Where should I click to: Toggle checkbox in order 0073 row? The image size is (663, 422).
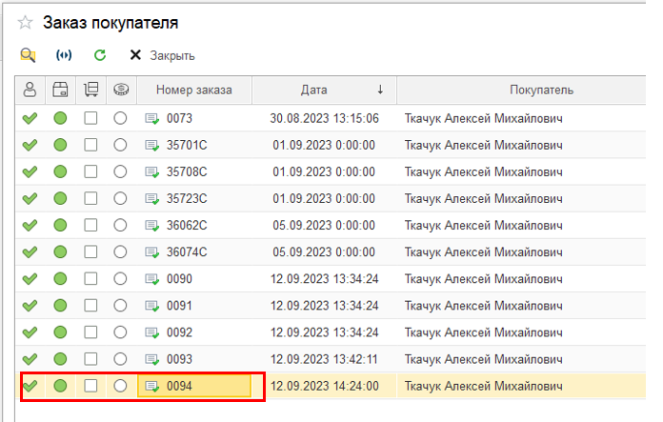coord(90,119)
